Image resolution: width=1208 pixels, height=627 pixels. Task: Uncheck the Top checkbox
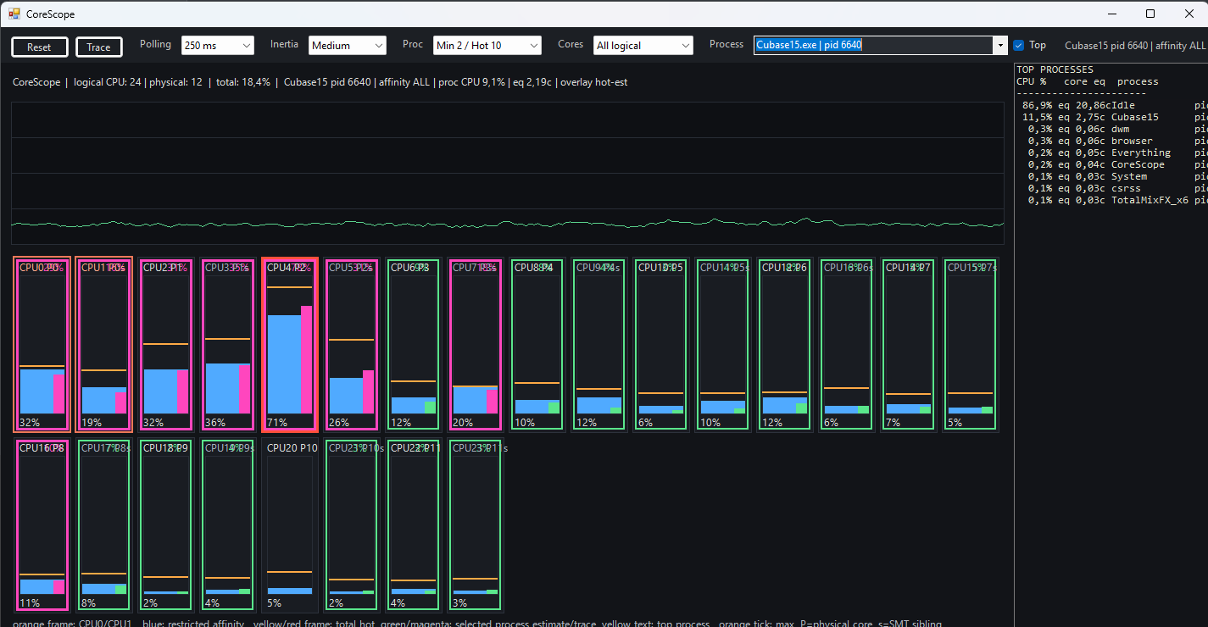(x=1019, y=46)
